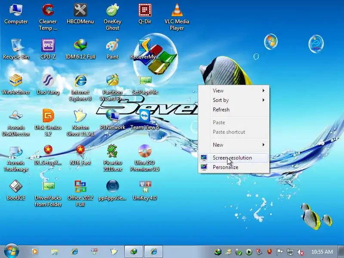Select the Dao Vang desktop icon
This screenshot has width=344, height=258.
48,85
